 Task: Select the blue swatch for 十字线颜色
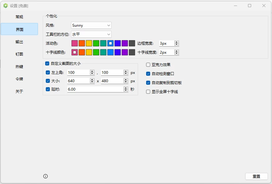tap(111, 52)
